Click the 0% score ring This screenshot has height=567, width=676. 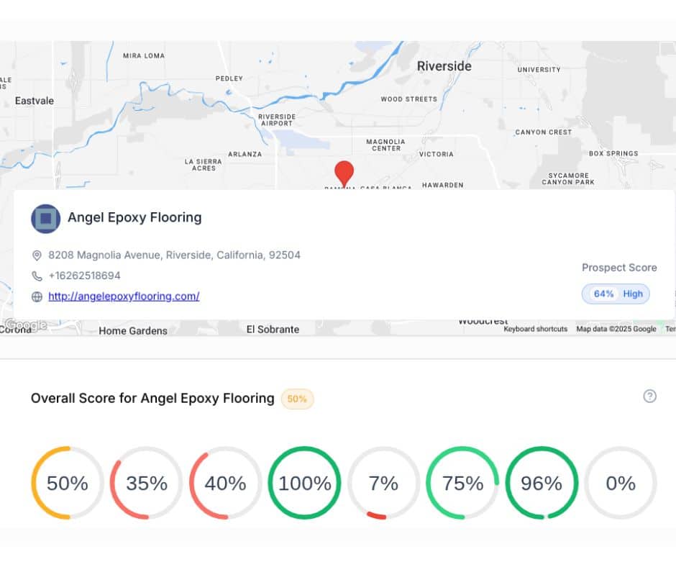621,484
